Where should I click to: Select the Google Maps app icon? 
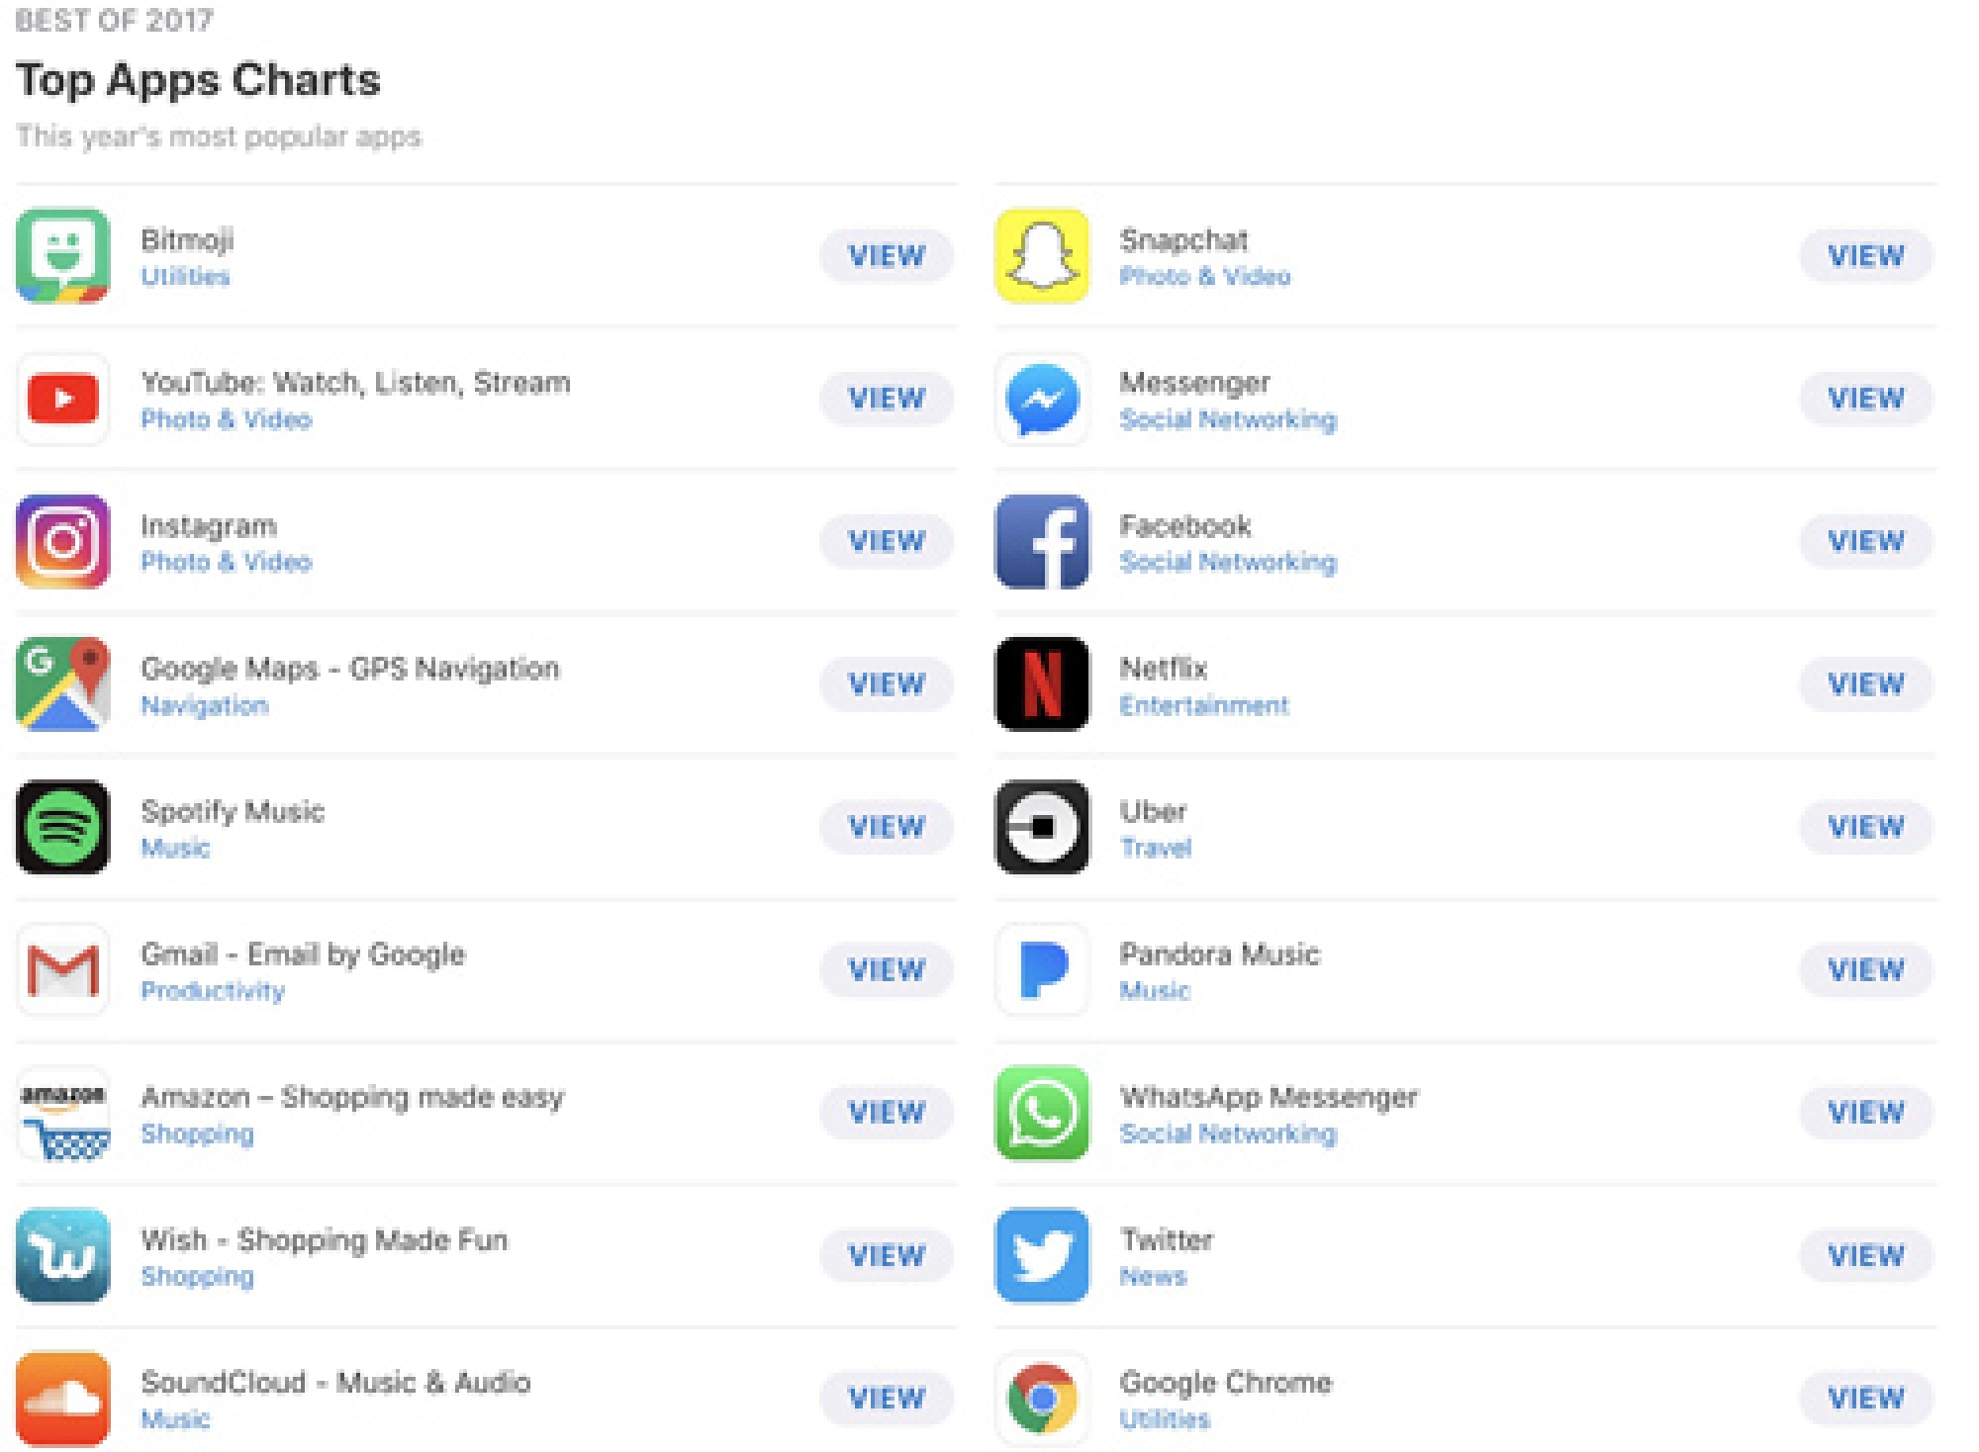point(62,683)
